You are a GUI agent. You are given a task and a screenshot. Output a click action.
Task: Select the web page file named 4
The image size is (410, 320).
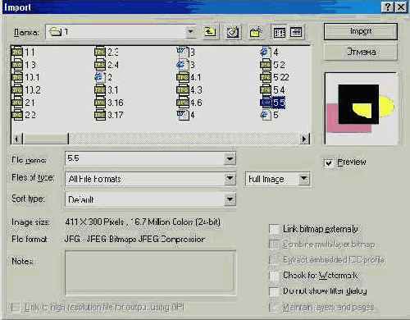click(269, 52)
